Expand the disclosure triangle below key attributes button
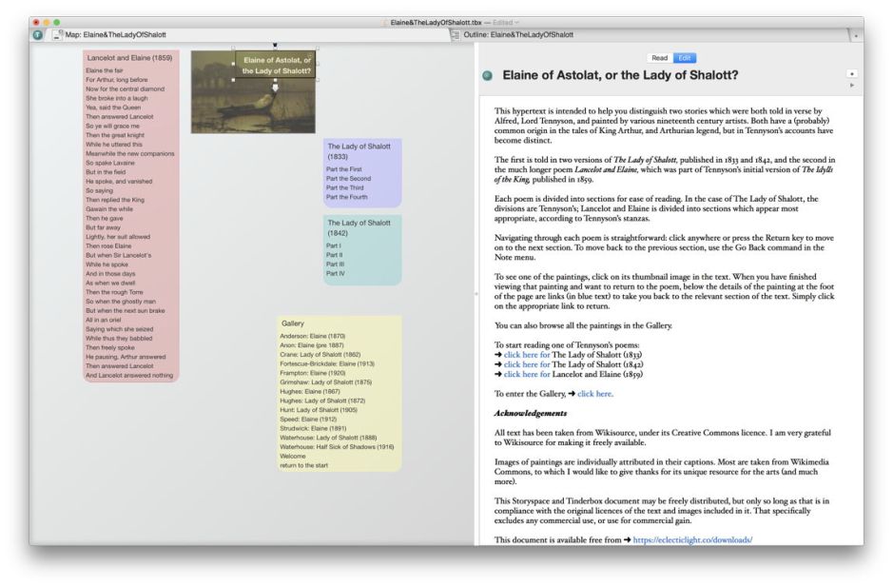The width and height of the screenshot is (893, 587). (851, 86)
